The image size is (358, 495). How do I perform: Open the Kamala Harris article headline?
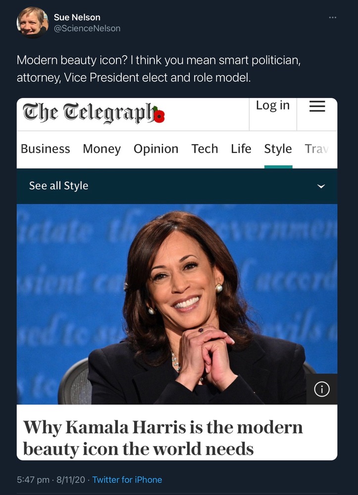(163, 438)
